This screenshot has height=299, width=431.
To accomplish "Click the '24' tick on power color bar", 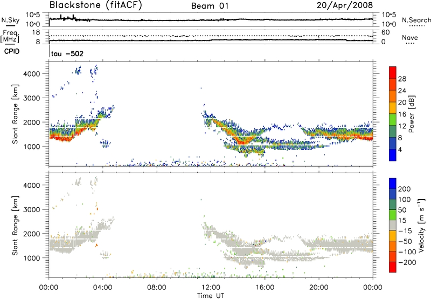I will [402, 91].
